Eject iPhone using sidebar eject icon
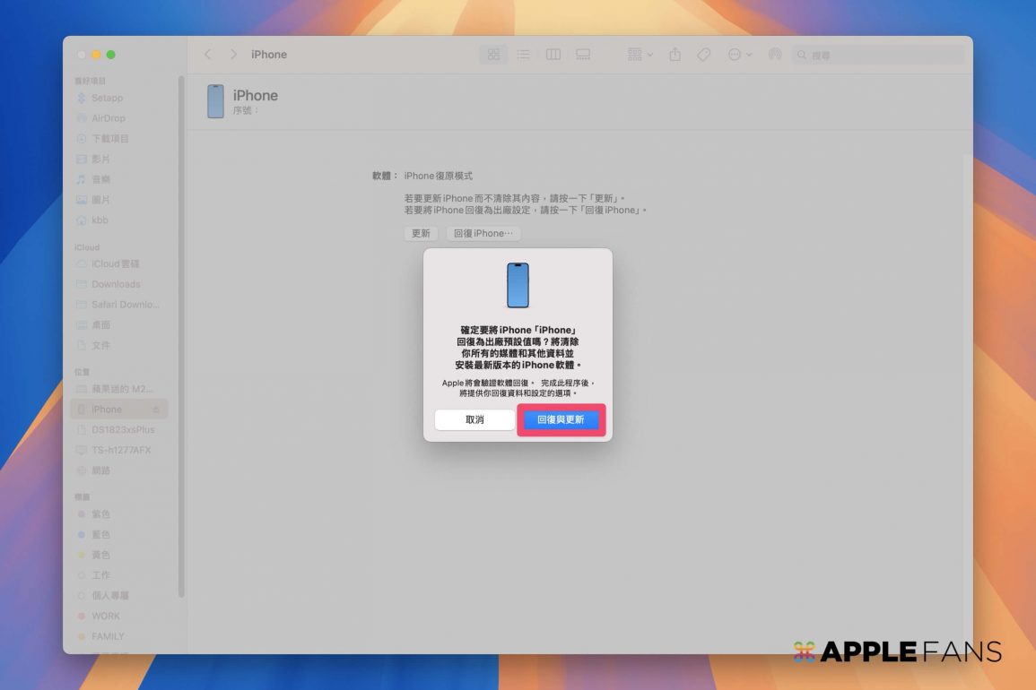 point(156,410)
